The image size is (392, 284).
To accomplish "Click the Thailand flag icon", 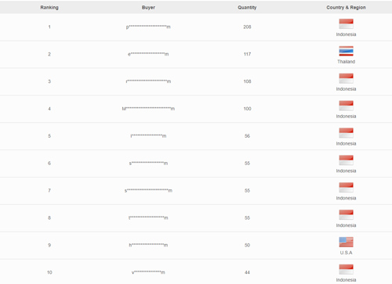I will coord(346,51).
